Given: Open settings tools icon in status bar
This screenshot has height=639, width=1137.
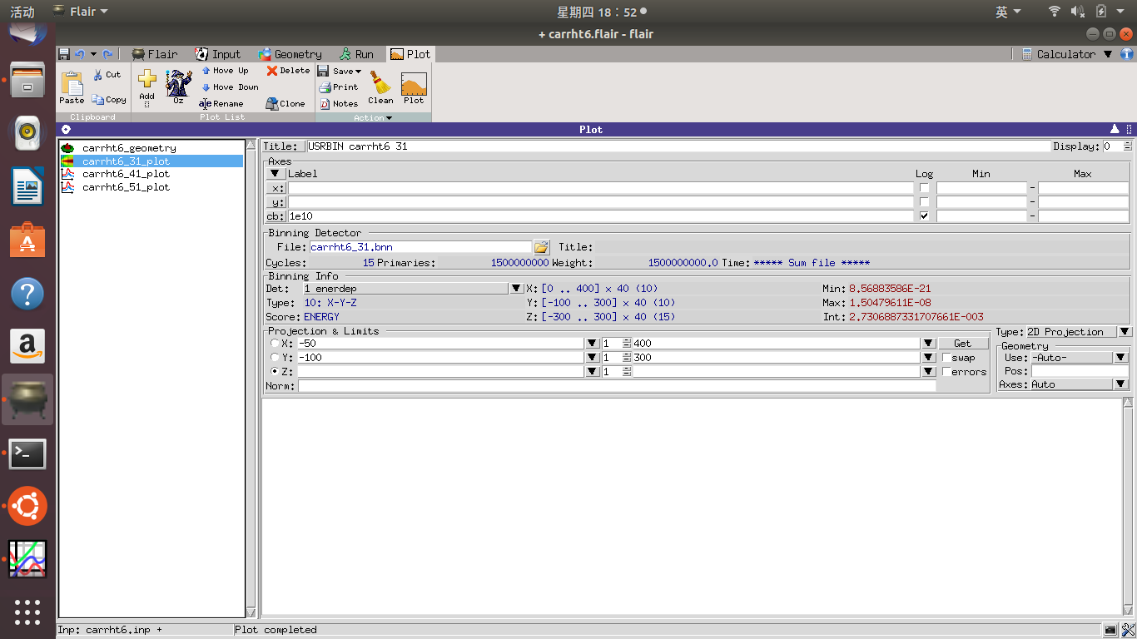Looking at the screenshot, I should point(1128,630).
